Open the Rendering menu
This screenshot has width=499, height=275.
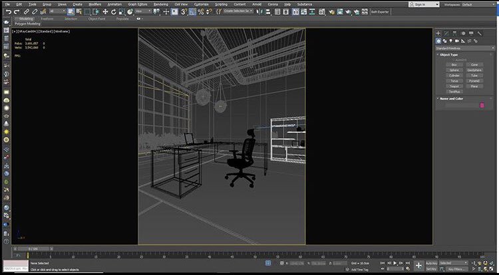click(161, 5)
